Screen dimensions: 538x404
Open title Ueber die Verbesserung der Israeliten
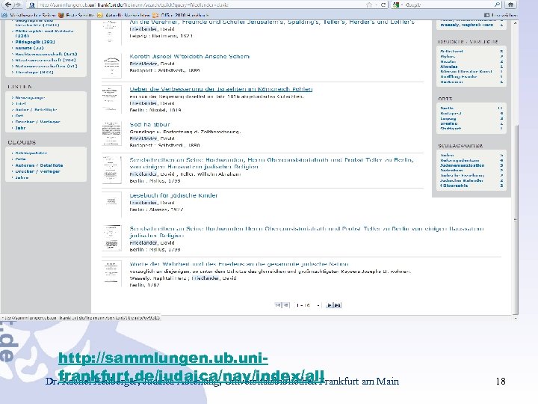click(x=221, y=89)
